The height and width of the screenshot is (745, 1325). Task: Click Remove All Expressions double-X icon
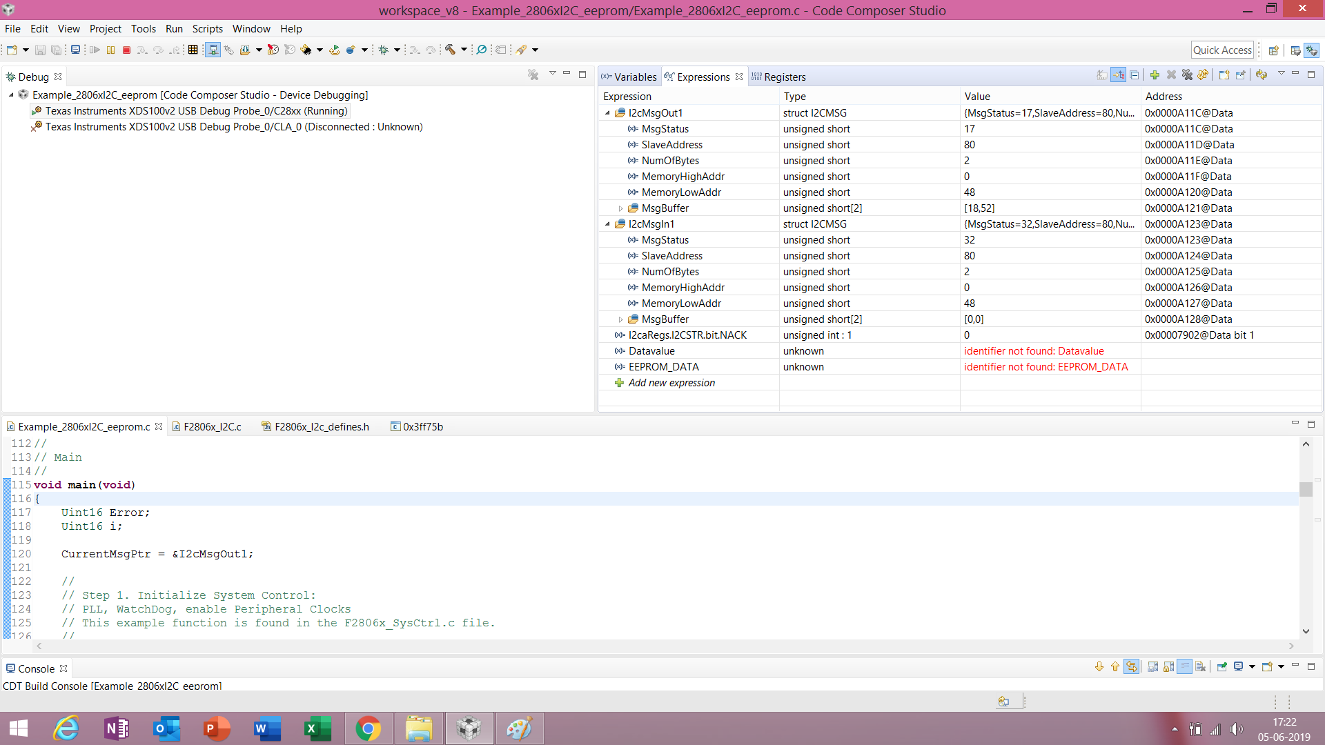[1187, 75]
